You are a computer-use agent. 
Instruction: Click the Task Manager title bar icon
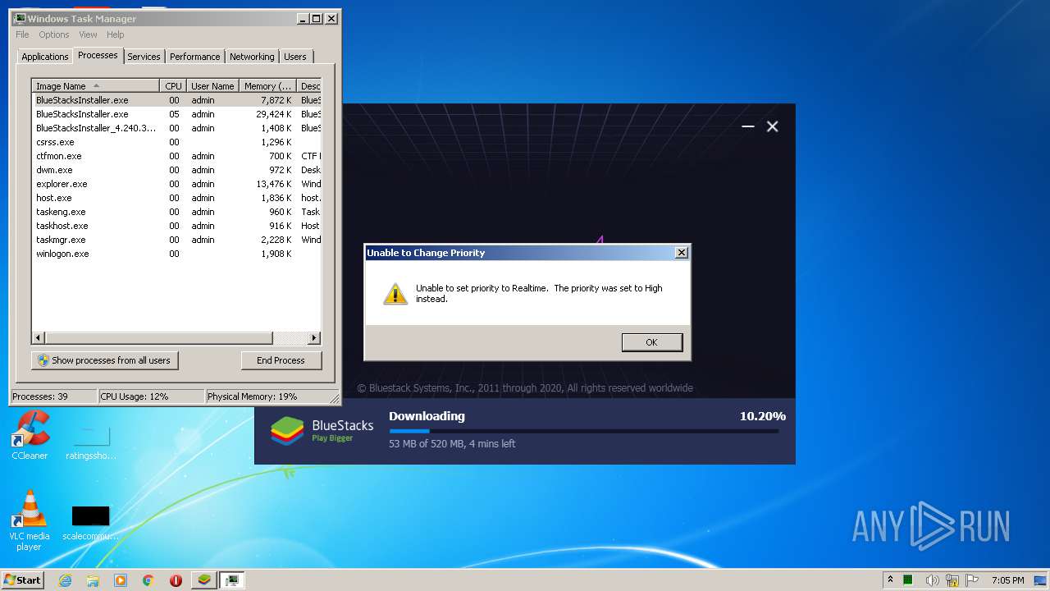20,18
